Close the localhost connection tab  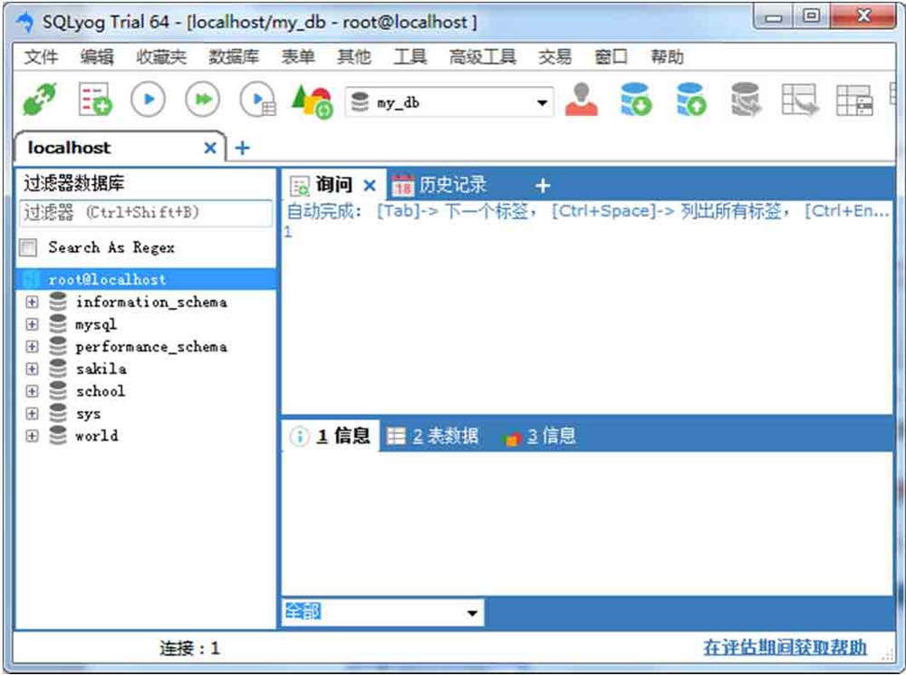[x=210, y=149]
